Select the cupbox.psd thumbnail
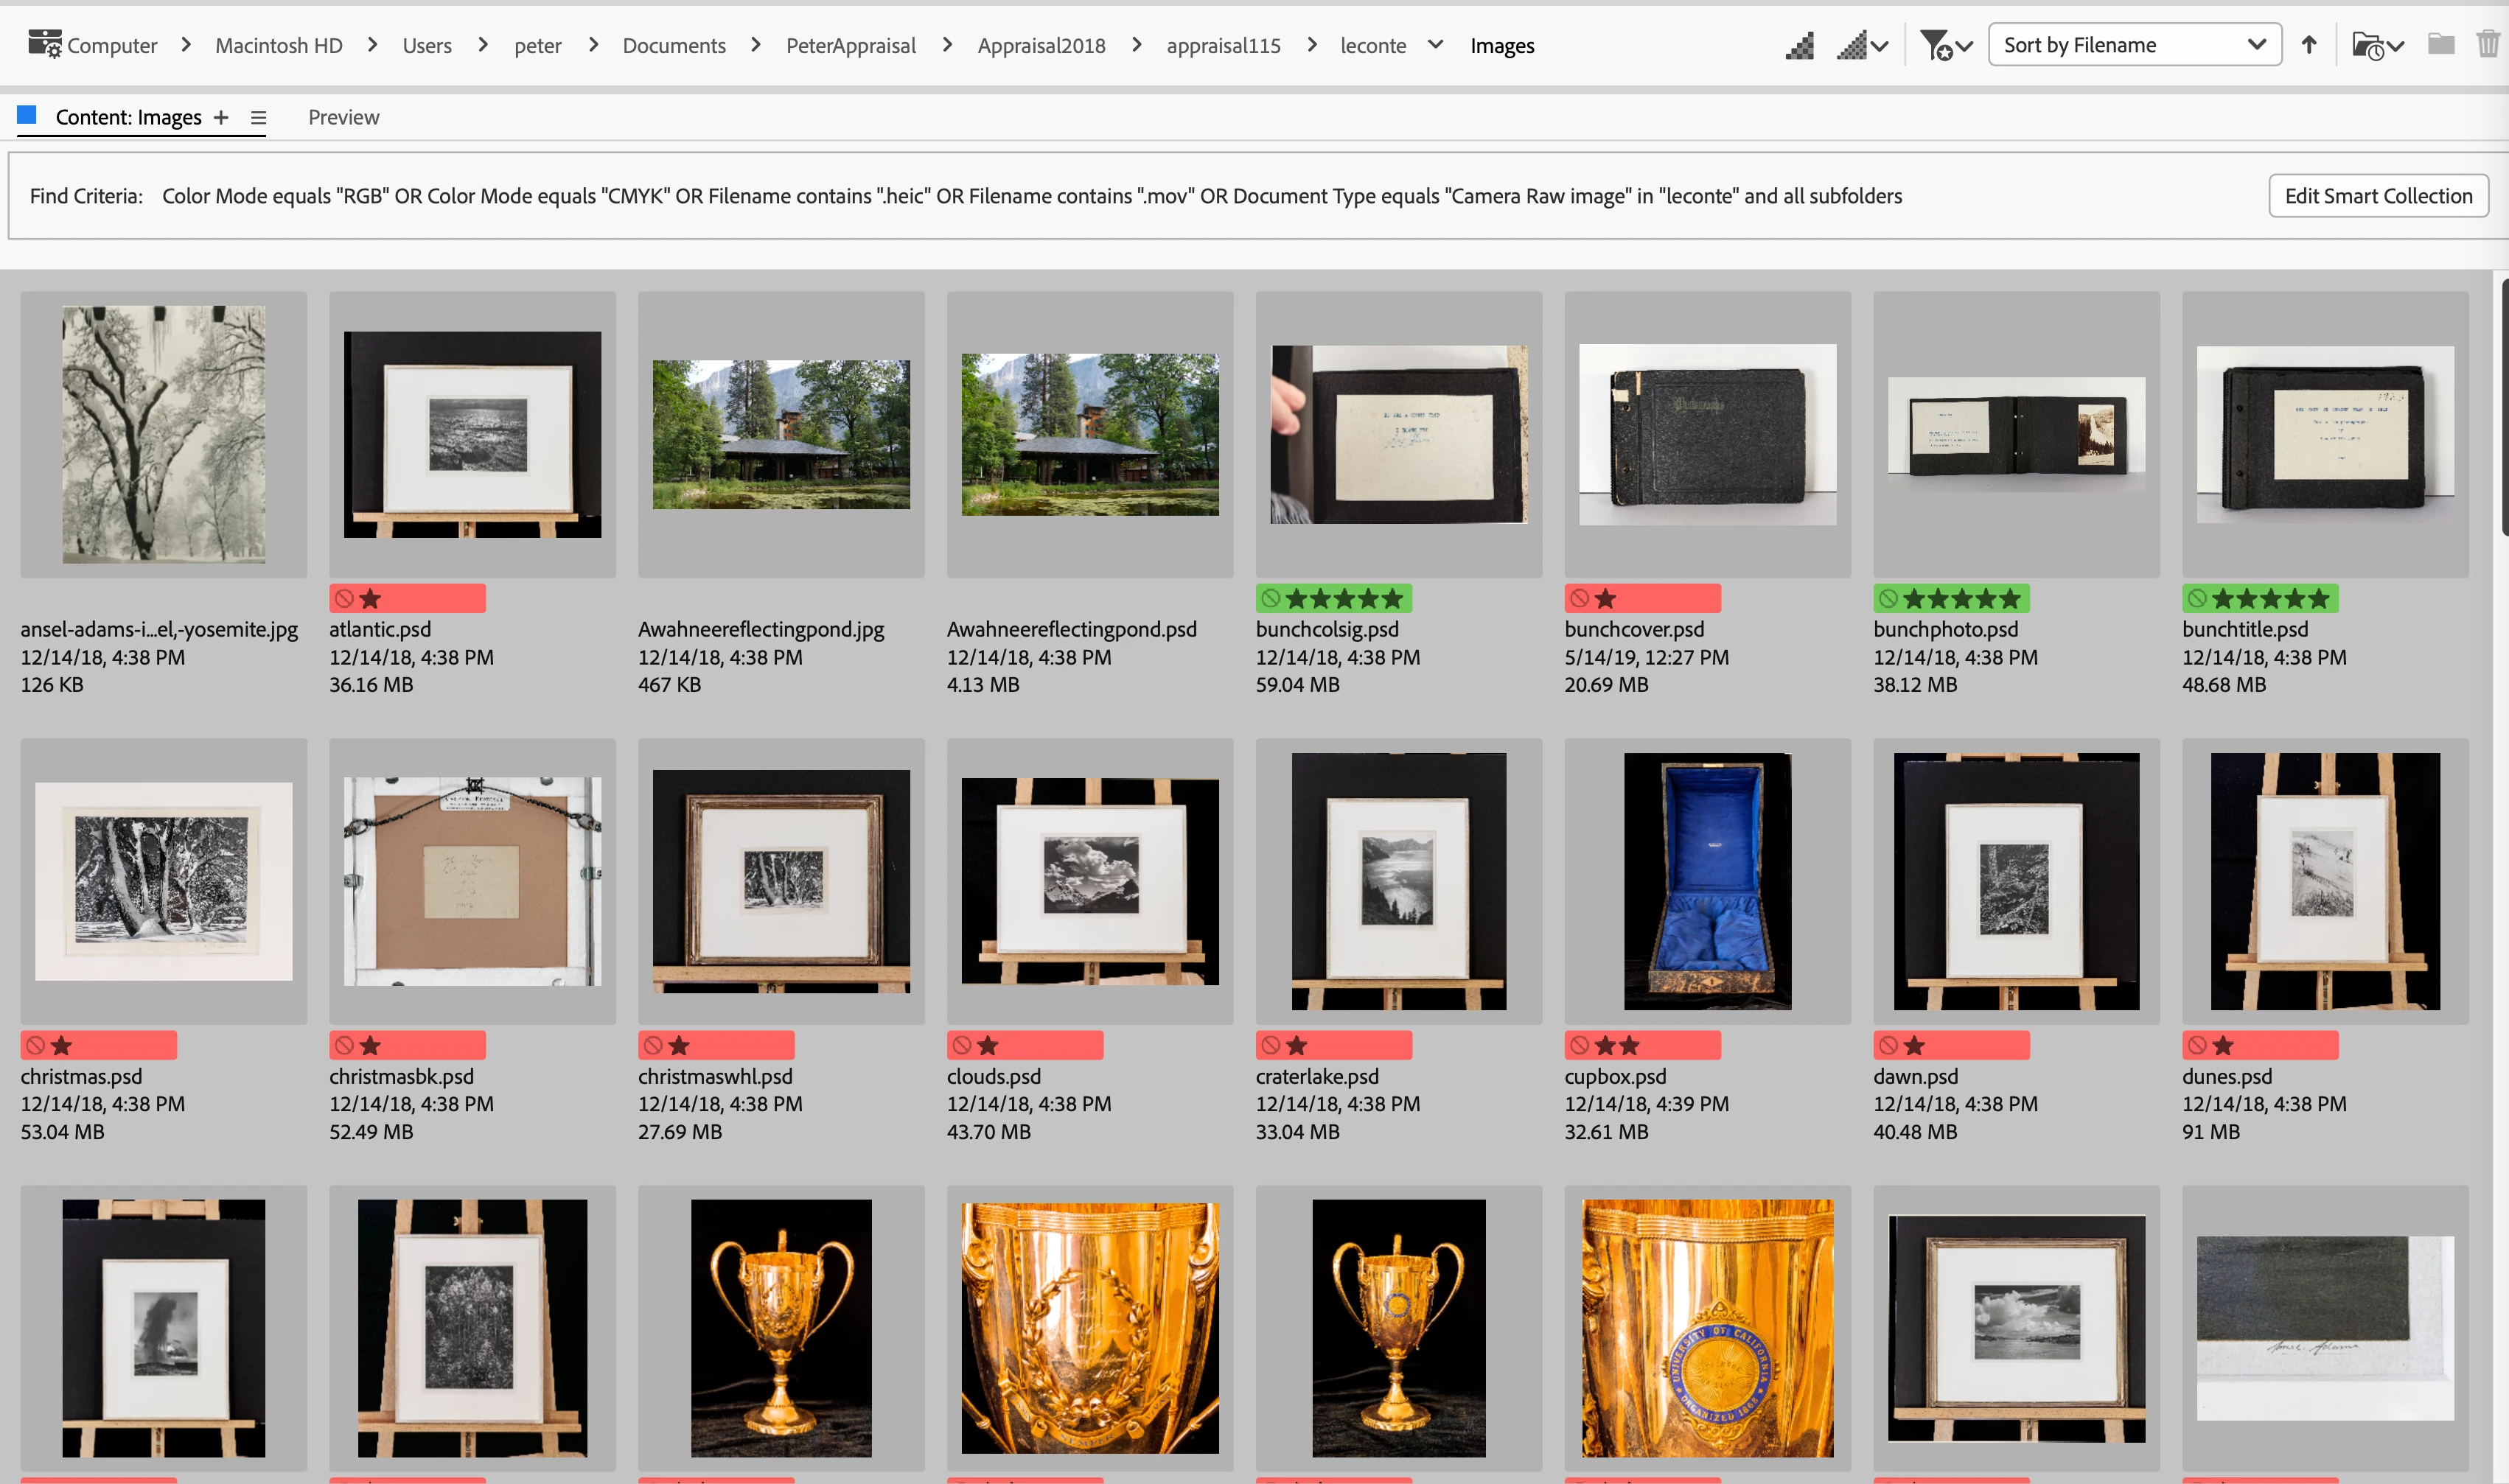Image resolution: width=2509 pixels, height=1484 pixels. (1706, 881)
